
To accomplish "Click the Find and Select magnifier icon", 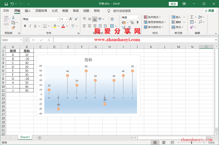I will point(200,22).
